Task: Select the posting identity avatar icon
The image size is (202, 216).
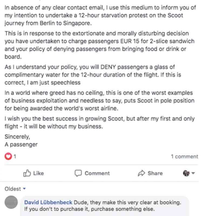Action: click(186, 173)
